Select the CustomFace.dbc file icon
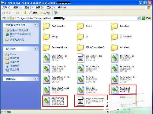This screenshot has height=114, width=153. 80,58
